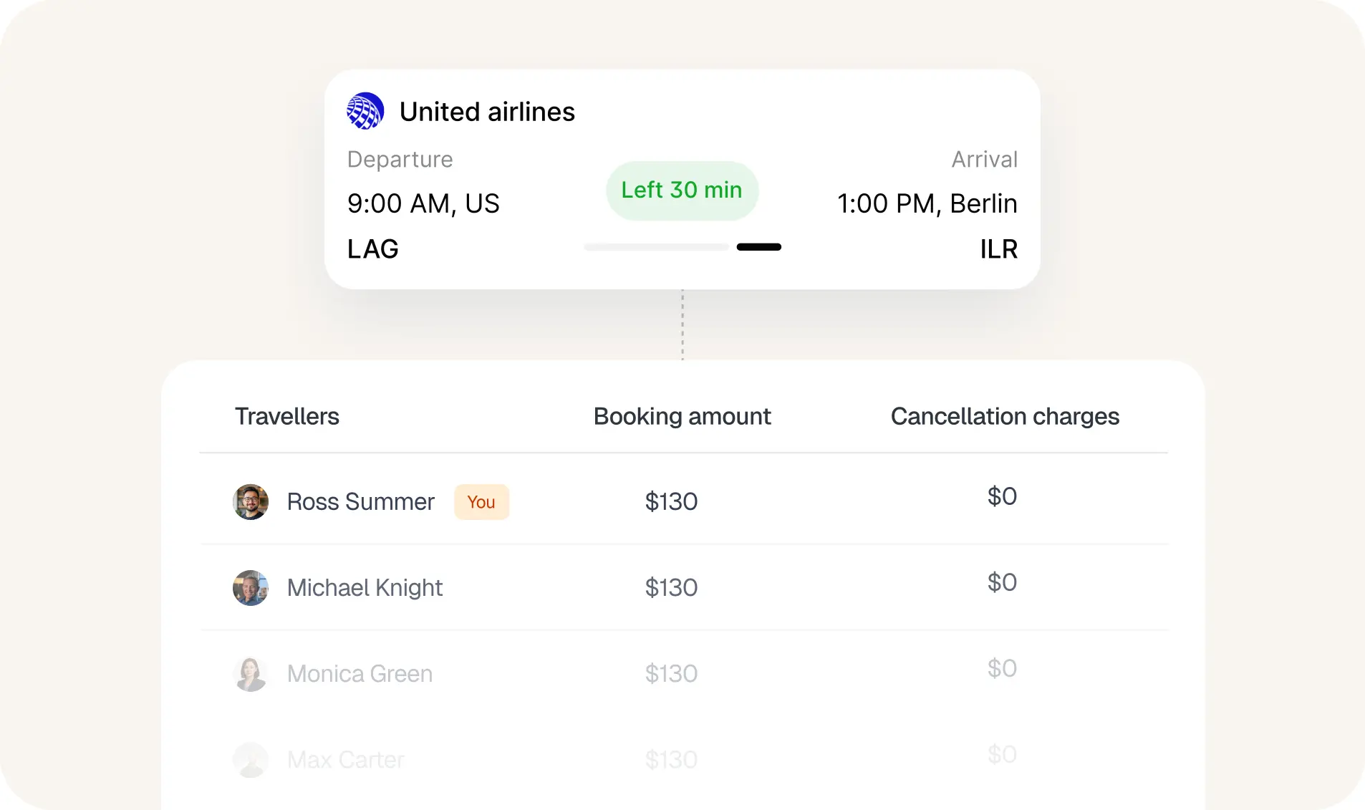Select the Michael Knight traveller row
Image resolution: width=1365 pixels, height=810 pixels.
[x=680, y=587]
